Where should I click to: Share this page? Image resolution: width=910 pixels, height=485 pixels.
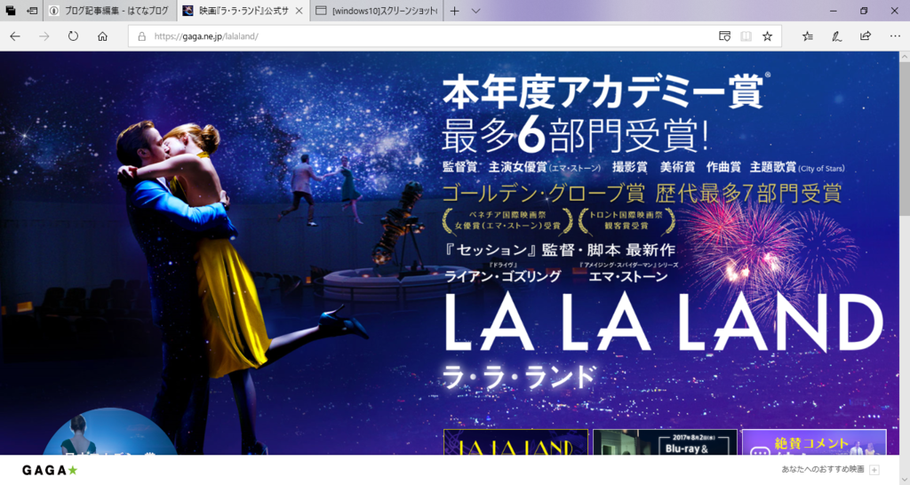tap(866, 36)
